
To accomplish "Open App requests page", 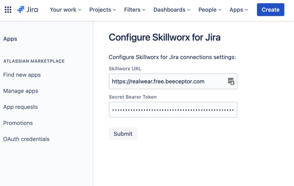I will pos(20,107).
